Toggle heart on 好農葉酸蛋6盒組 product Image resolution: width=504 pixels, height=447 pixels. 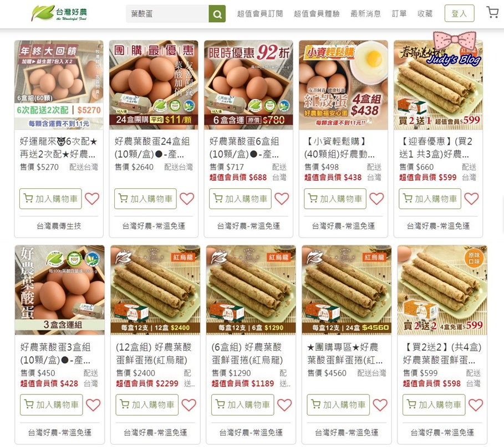tap(282, 199)
